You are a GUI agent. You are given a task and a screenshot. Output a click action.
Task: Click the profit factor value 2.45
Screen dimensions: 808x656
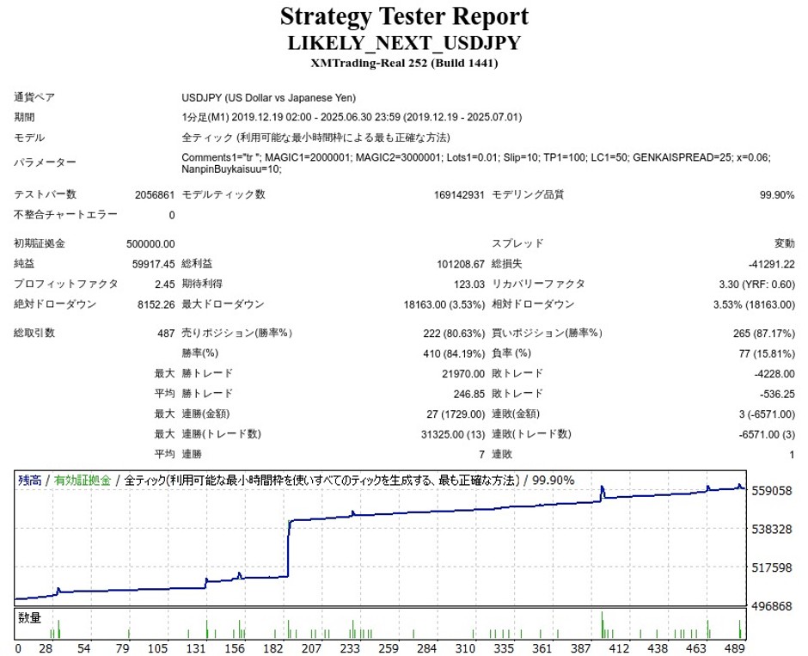[165, 284]
